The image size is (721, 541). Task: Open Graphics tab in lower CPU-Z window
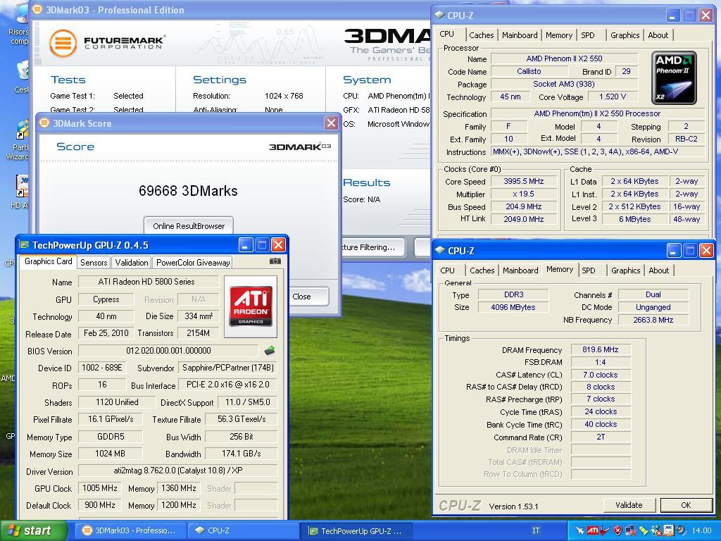click(625, 270)
